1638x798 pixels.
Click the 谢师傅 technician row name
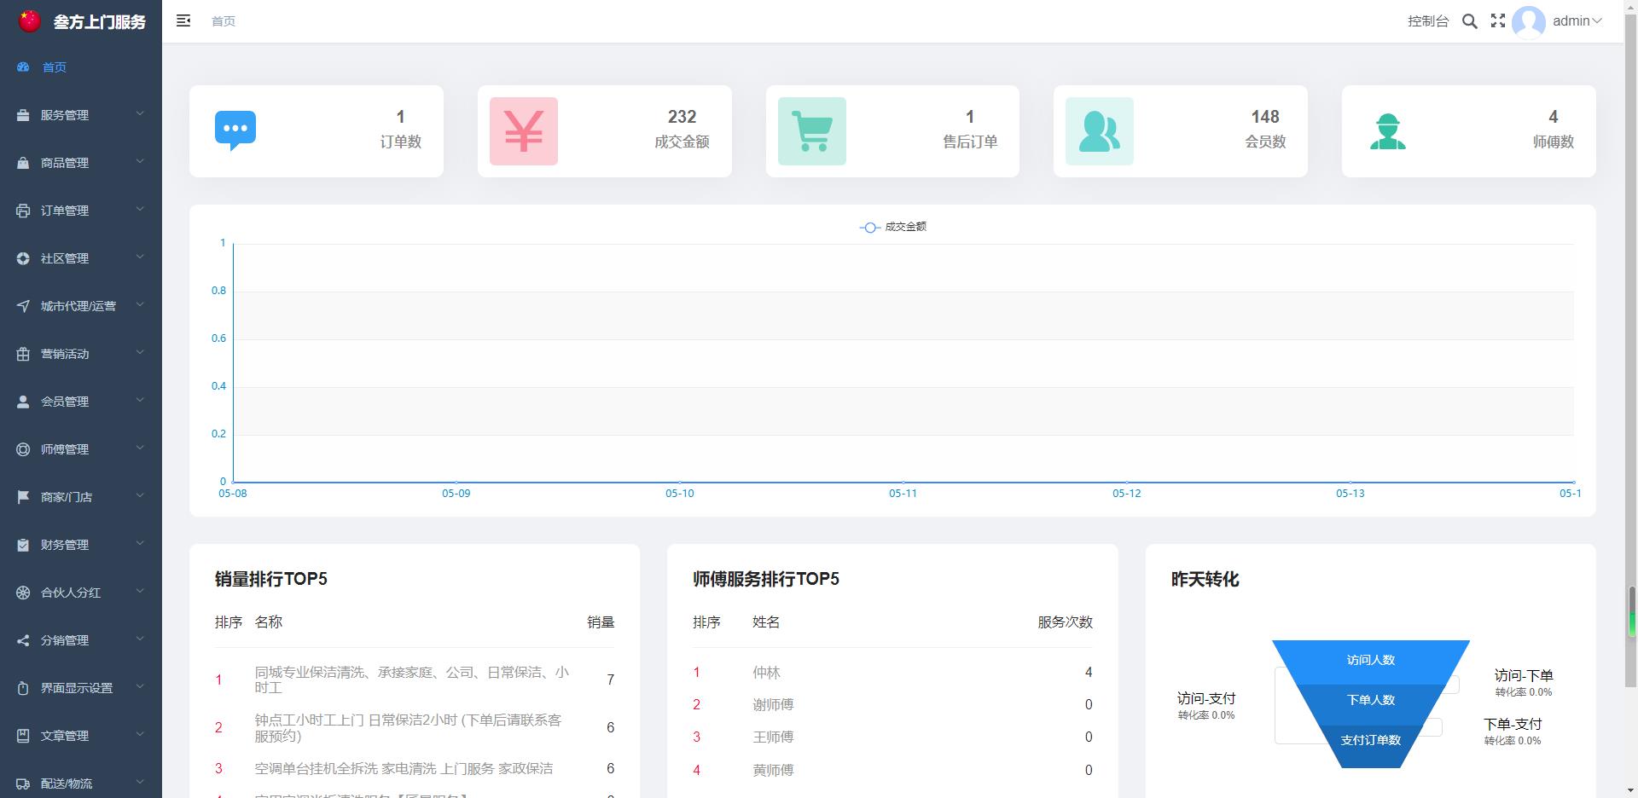pos(773,705)
